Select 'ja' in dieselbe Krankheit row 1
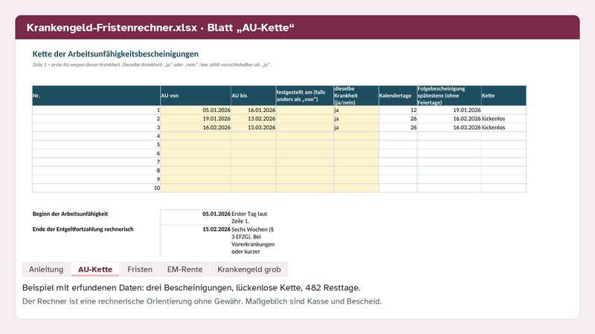The image size is (595, 334). coord(356,110)
